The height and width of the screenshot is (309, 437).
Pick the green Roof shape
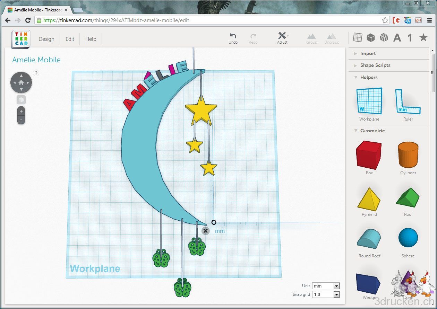pyautogui.click(x=408, y=198)
